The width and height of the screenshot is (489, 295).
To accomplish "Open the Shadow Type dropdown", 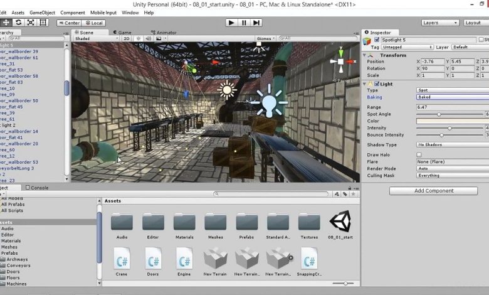I will coord(453,144).
